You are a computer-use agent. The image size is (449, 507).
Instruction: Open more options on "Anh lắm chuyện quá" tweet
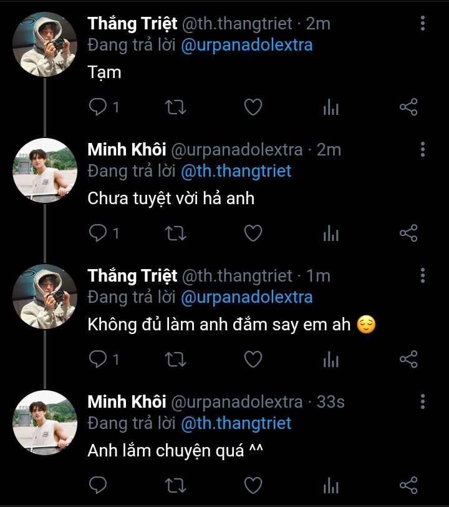point(423,401)
